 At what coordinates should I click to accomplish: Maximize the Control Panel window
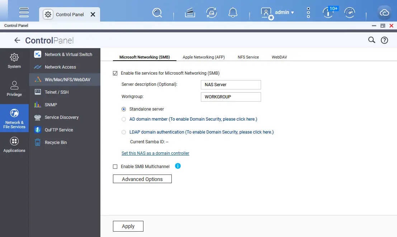coord(383,25)
